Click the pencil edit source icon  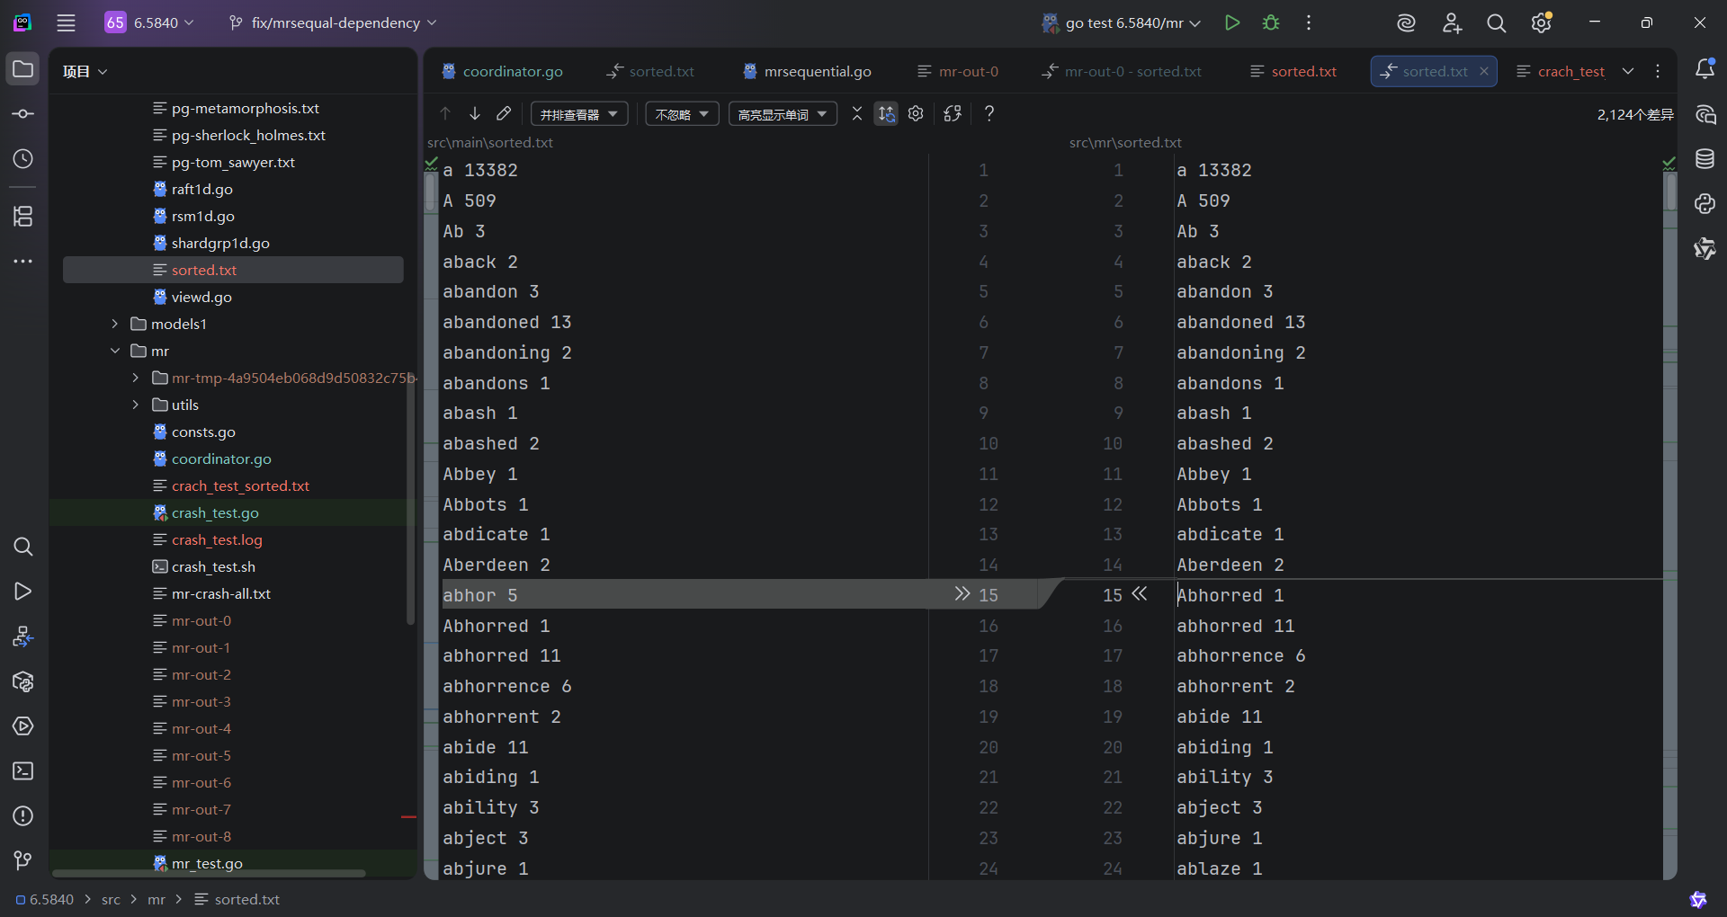coord(504,113)
